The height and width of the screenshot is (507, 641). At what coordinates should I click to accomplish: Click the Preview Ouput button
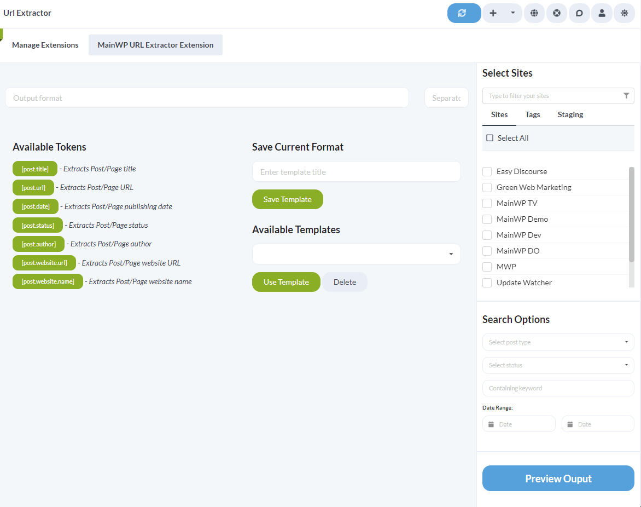558,478
